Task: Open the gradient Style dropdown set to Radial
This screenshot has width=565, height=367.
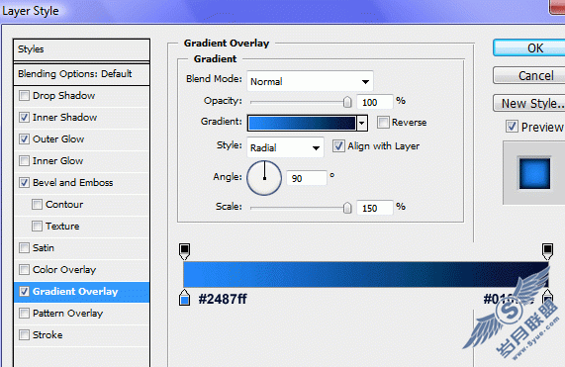Action: (x=285, y=147)
